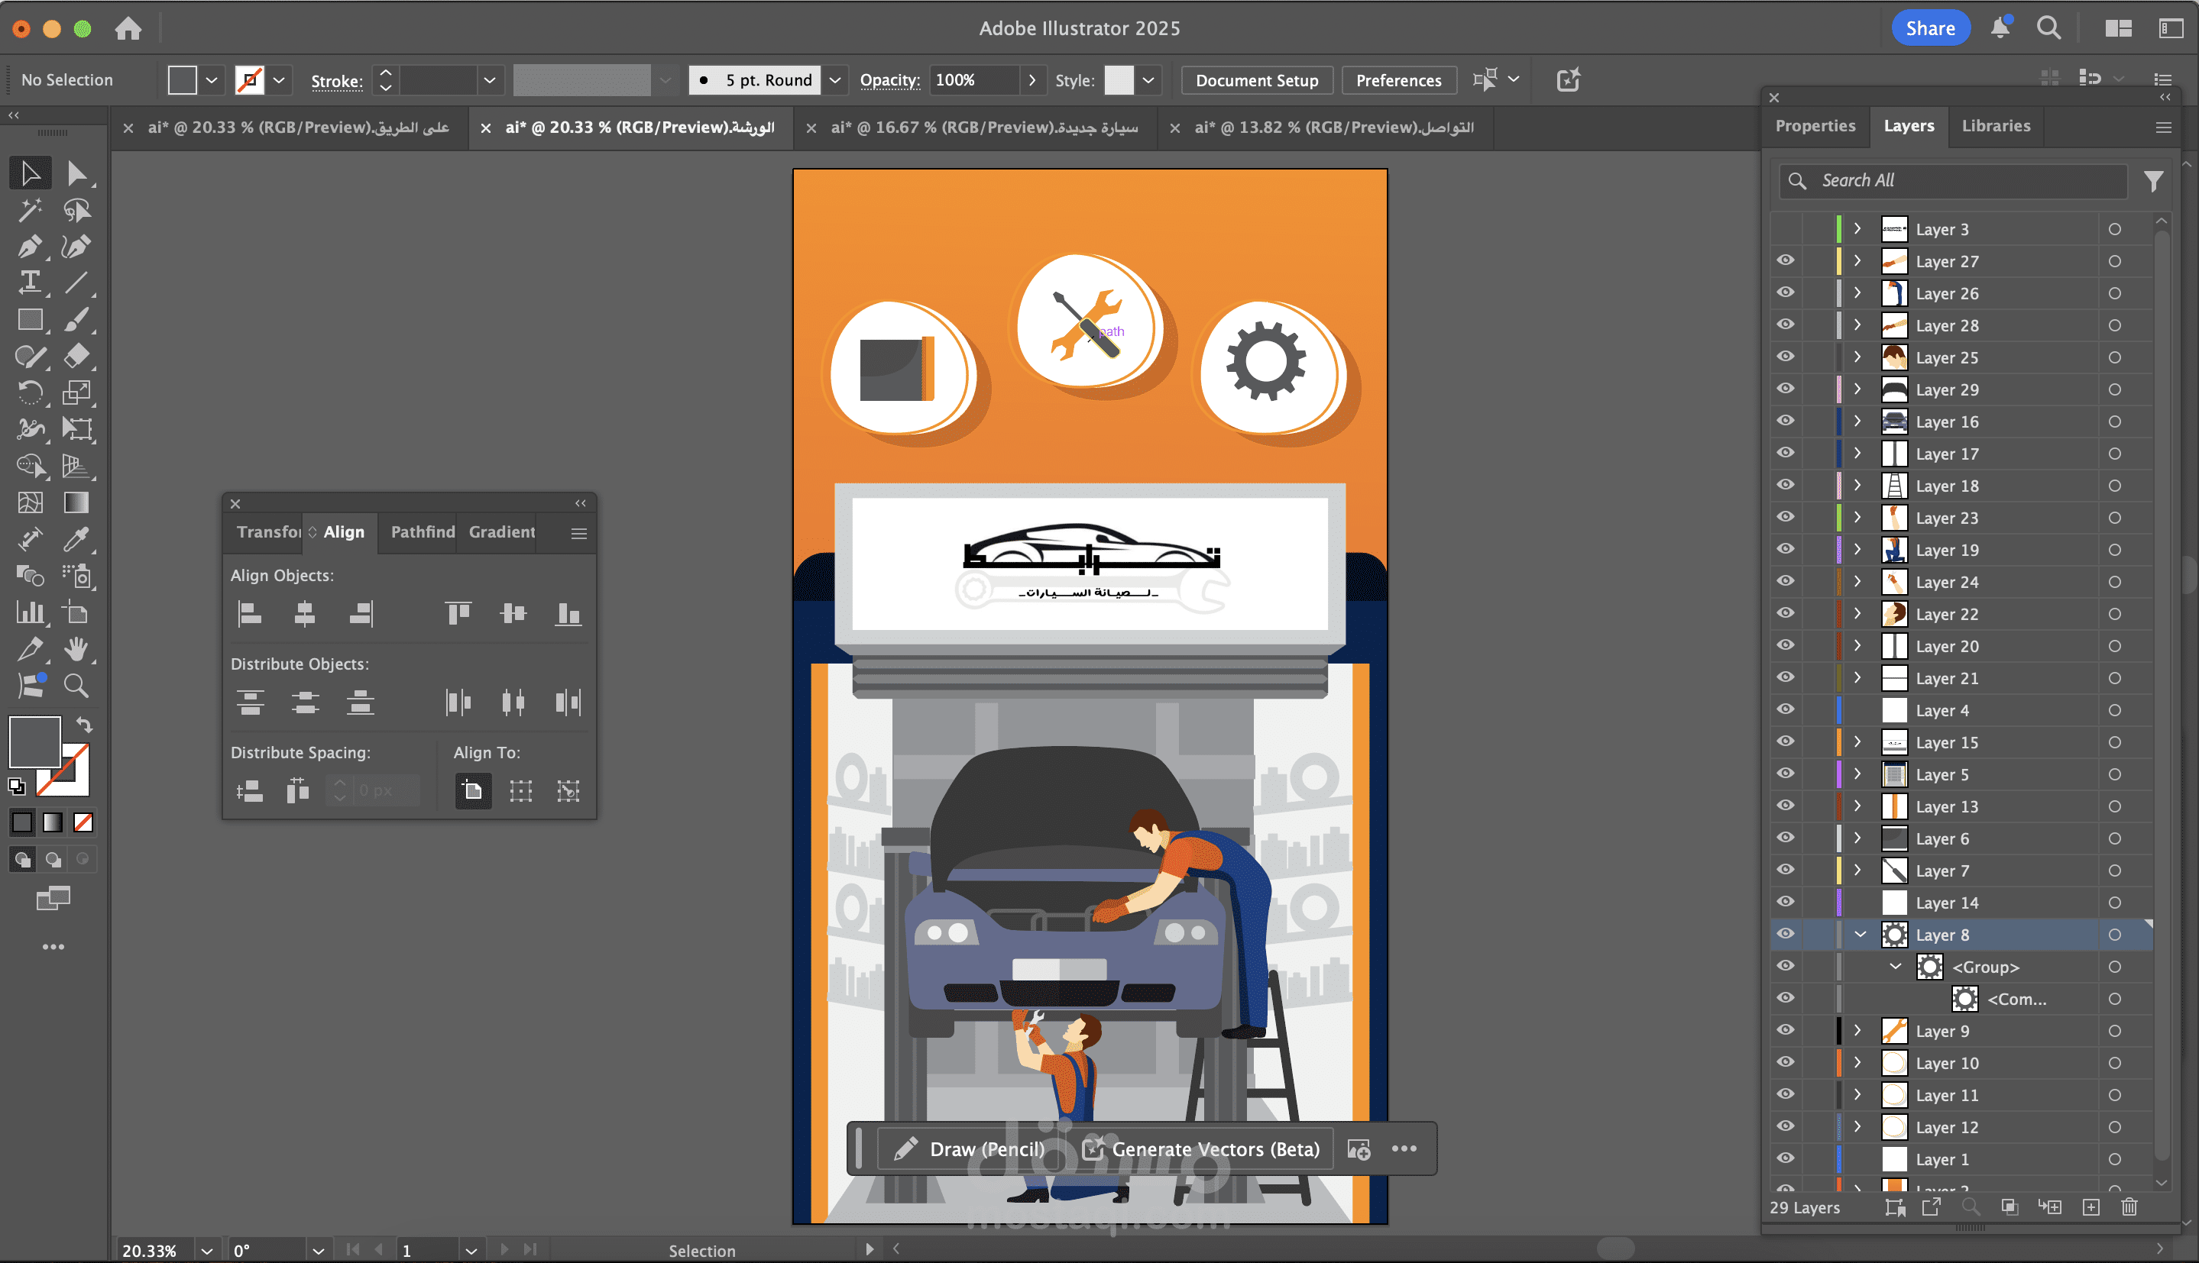The width and height of the screenshot is (2199, 1263).
Task: Hide Layer 27 using its eye icon
Action: [x=1785, y=261]
